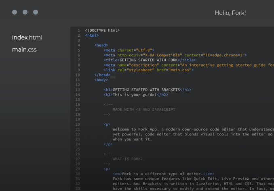Click the opening '<head>' tag
Image resolution: width=274 pixels, height=191 pixels.
point(101,45)
